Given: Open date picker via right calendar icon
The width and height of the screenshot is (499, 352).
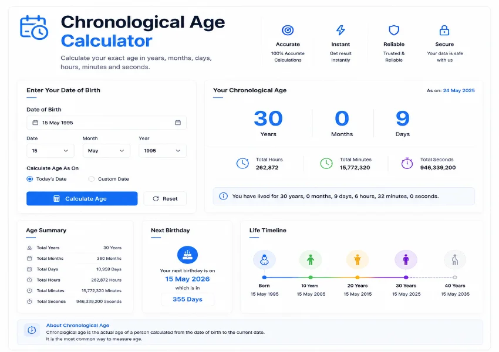Looking at the screenshot, I should coord(178,123).
